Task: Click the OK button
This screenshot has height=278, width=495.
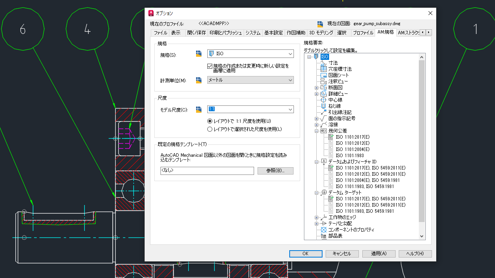Action: (x=306, y=254)
